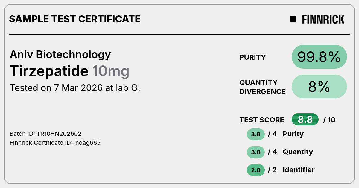Click the 2.0 identifier score pill
The height and width of the screenshot is (188, 359).
coord(256,170)
